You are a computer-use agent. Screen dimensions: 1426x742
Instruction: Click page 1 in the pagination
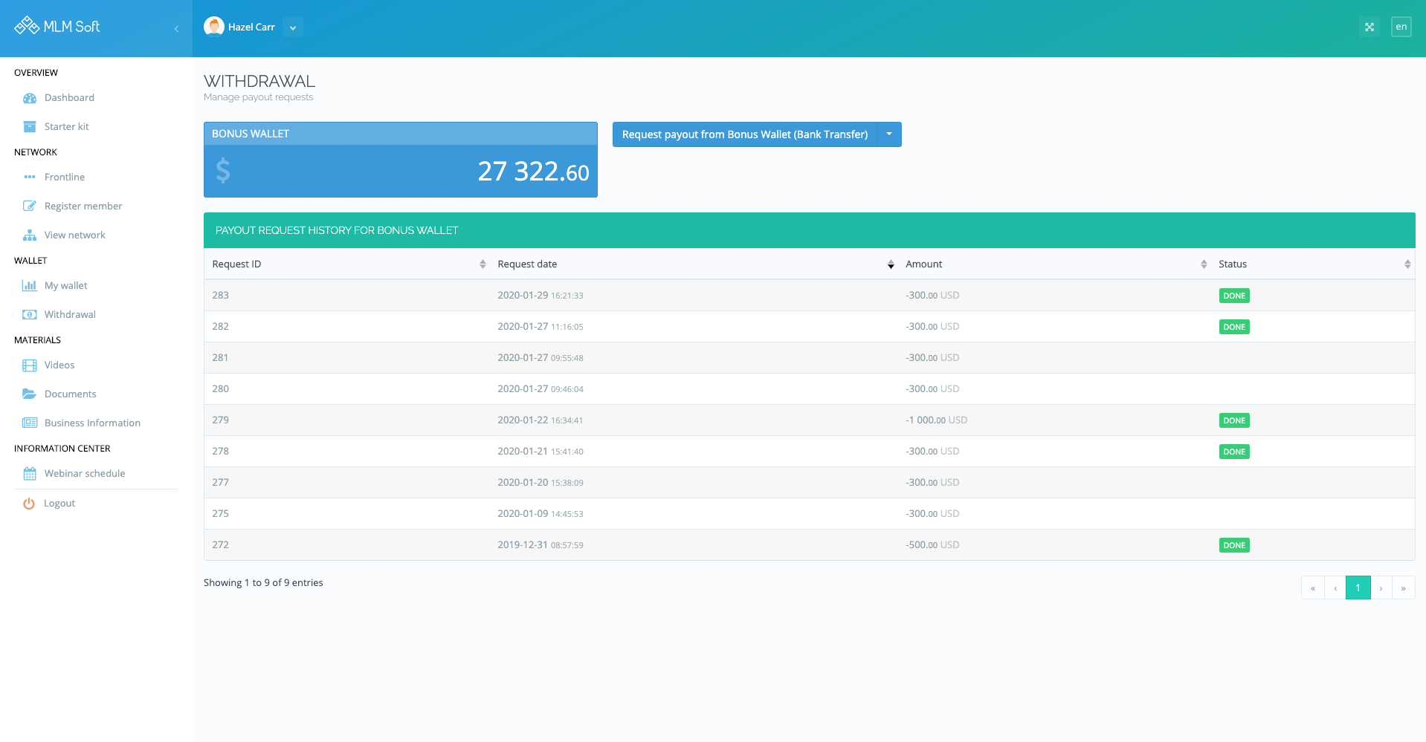1358,588
